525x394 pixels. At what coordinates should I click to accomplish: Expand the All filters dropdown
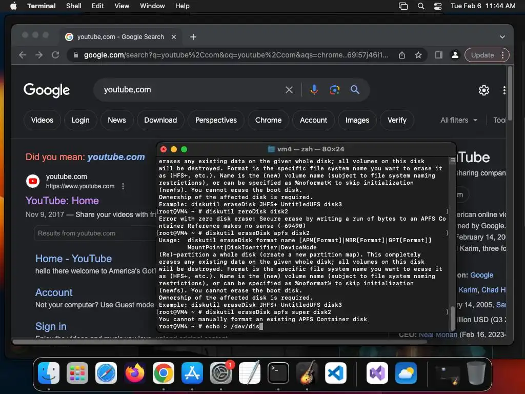click(459, 120)
